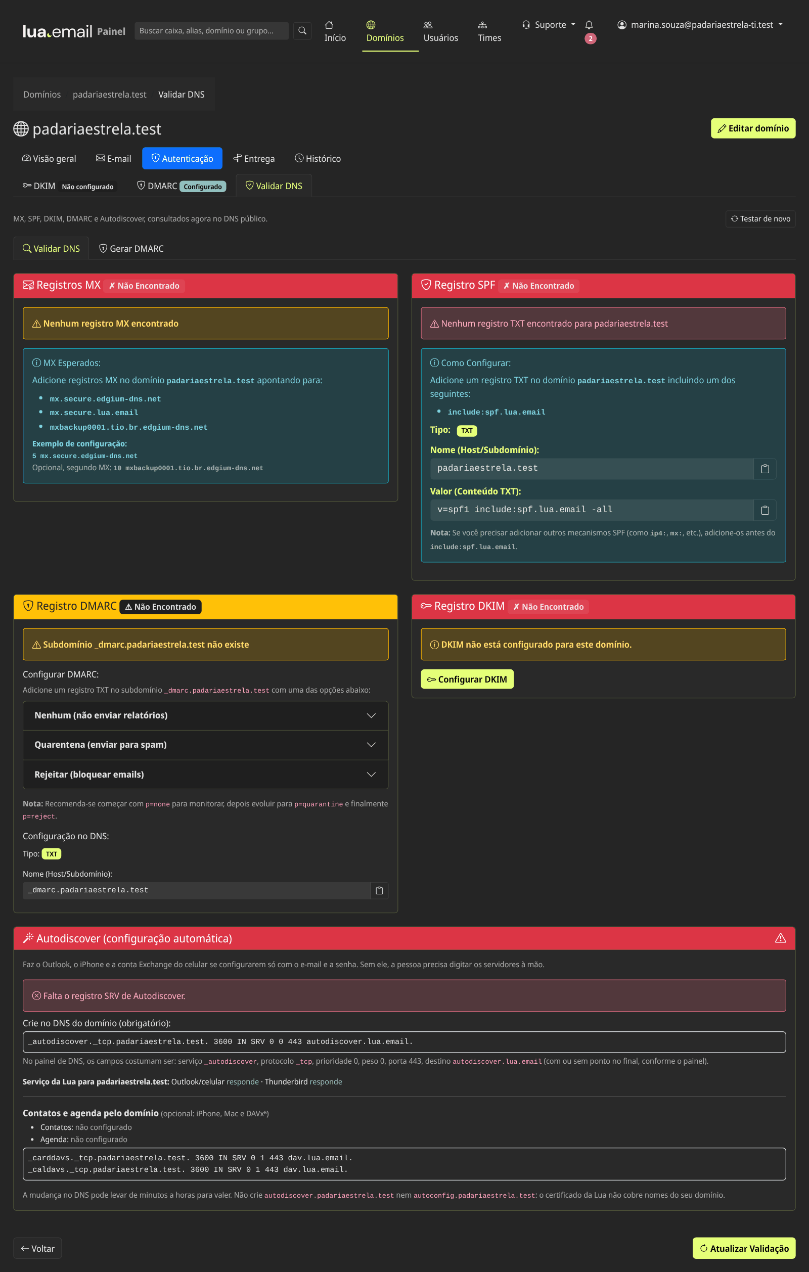Click the _carddavs and _caldavs SRV records box
This screenshot has width=809, height=1272.
click(x=404, y=1164)
